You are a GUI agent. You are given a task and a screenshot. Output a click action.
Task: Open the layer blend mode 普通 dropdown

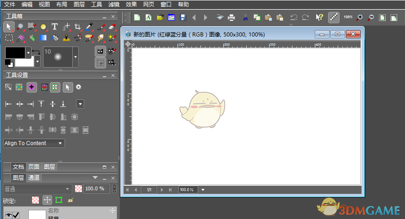tap(38, 189)
